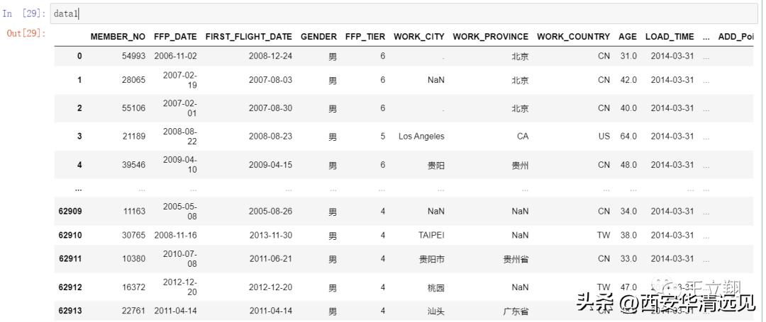Click the LOAD_TIME column header
Image resolution: width=766 pixels, height=322 pixels.
coord(670,37)
